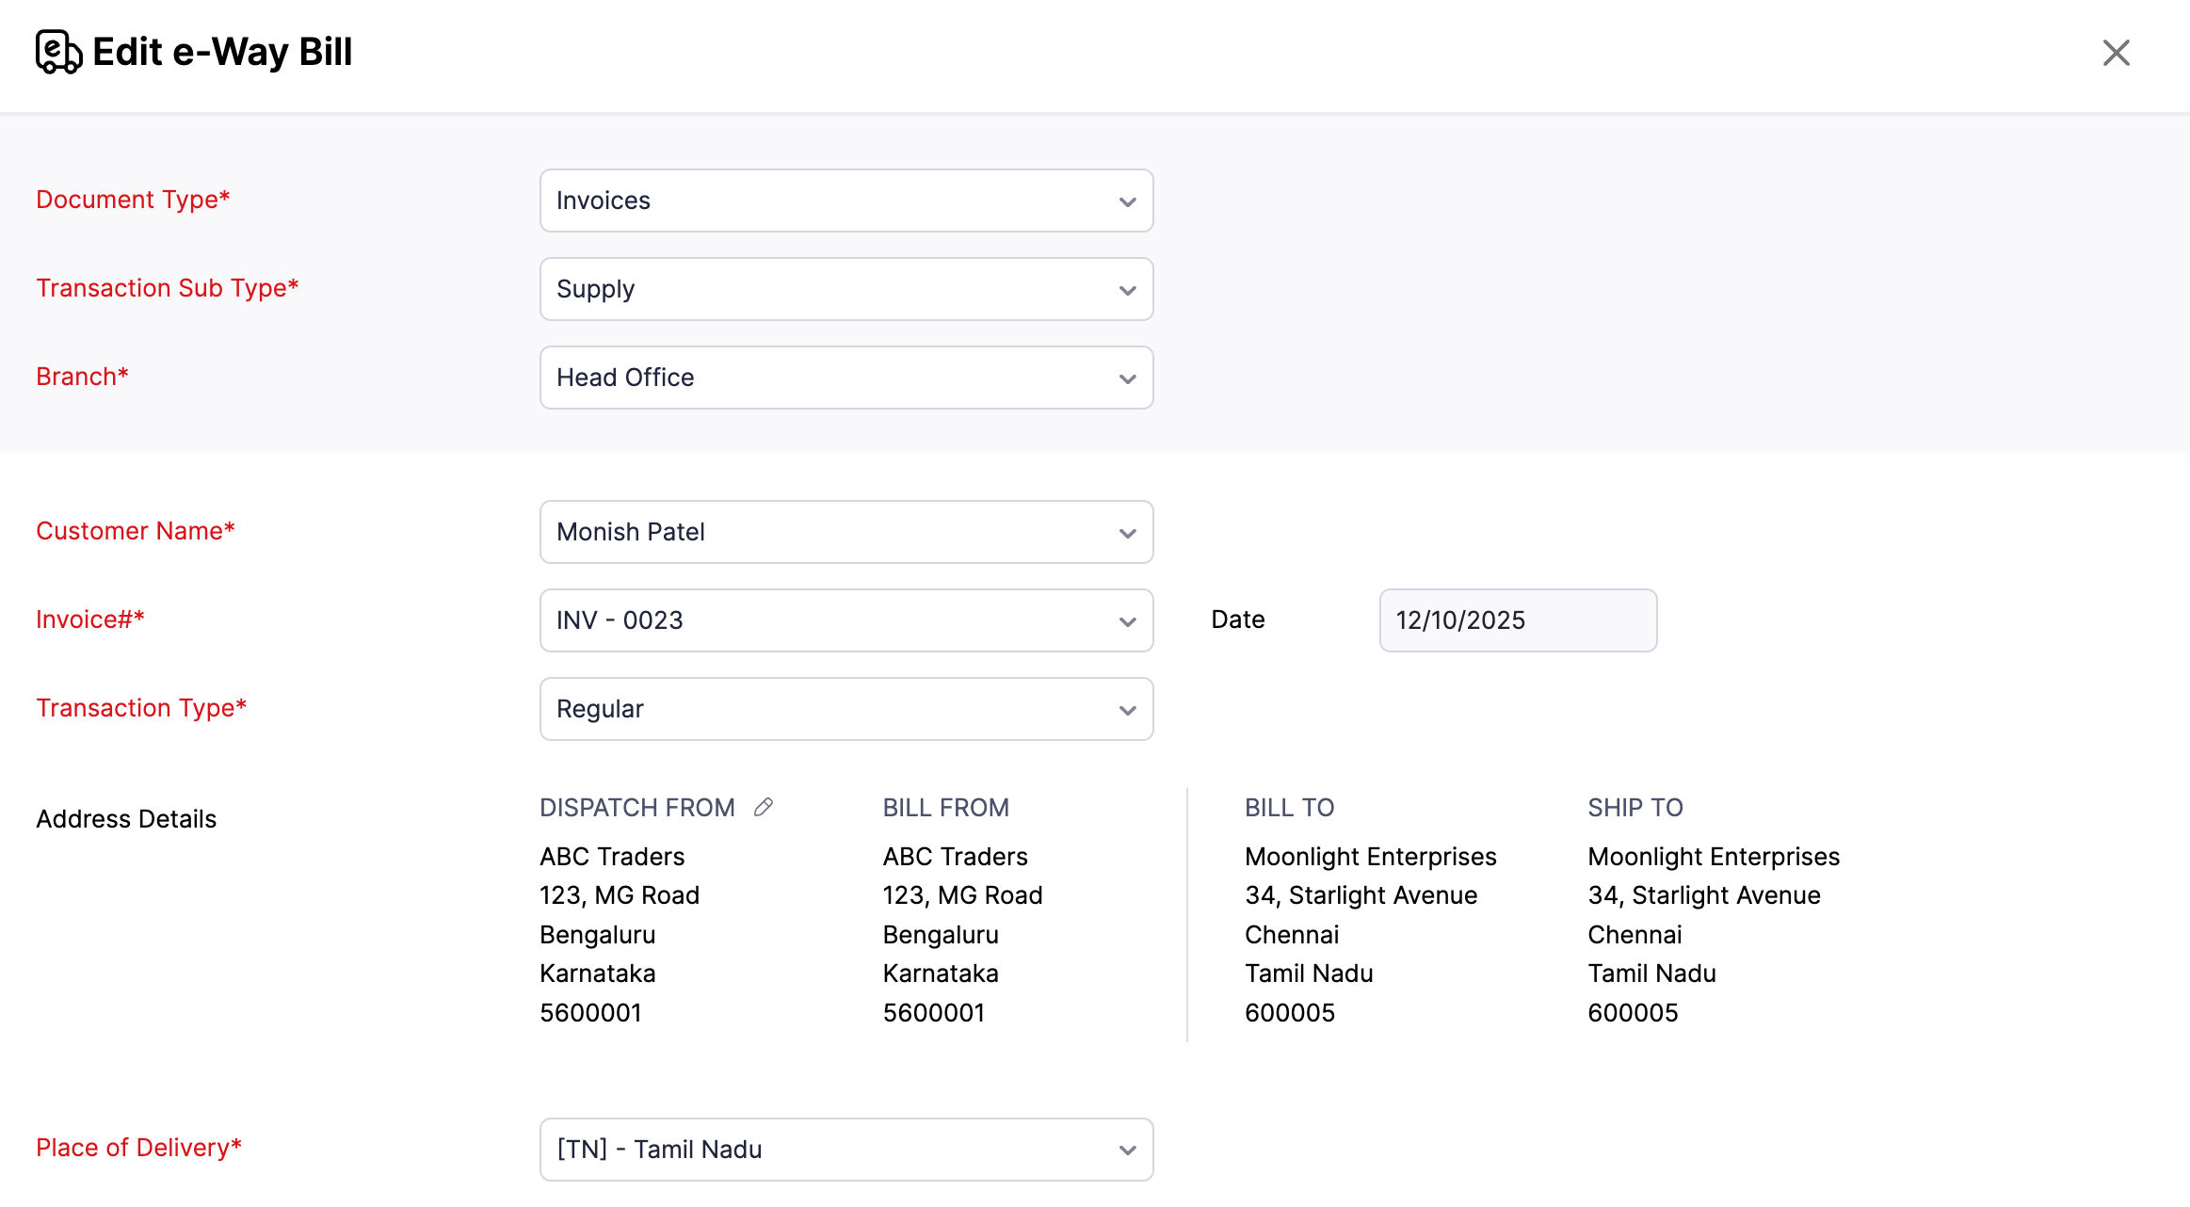Expand the Branch selection dropdown
This screenshot has height=1207, width=2190.
(845, 378)
